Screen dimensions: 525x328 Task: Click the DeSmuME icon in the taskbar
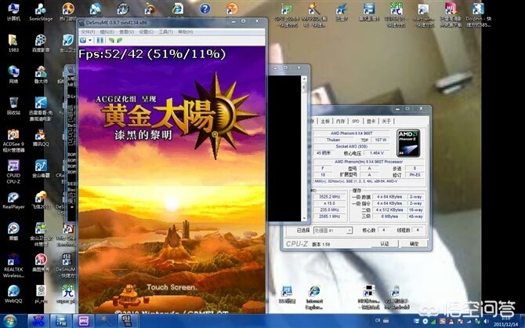click(x=129, y=321)
